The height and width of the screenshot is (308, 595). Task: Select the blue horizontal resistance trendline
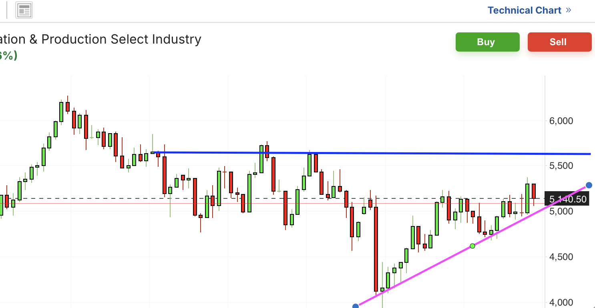pos(400,153)
